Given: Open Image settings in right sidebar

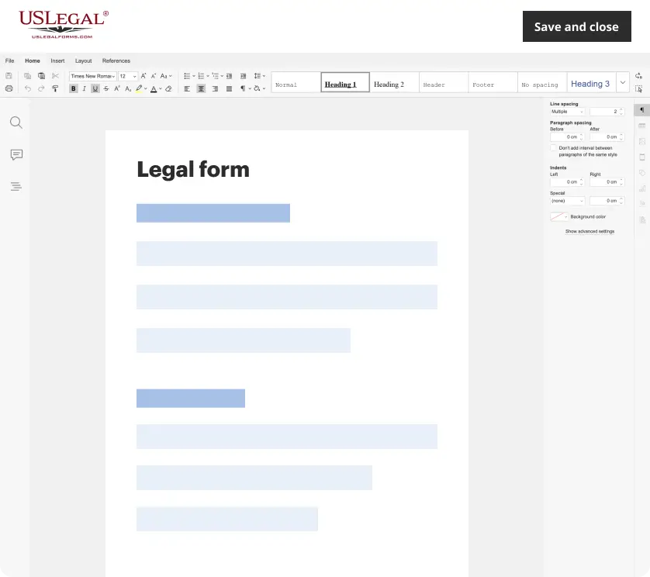Looking at the screenshot, I should (642, 140).
